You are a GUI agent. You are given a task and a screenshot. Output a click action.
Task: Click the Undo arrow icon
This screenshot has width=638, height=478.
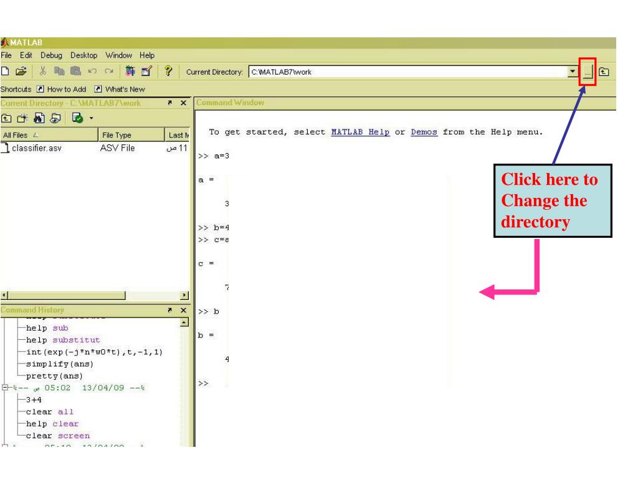(x=92, y=72)
